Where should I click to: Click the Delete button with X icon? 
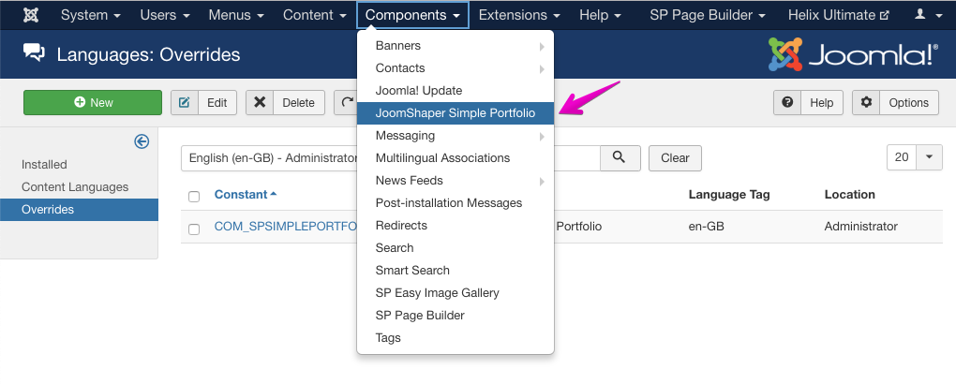click(285, 103)
